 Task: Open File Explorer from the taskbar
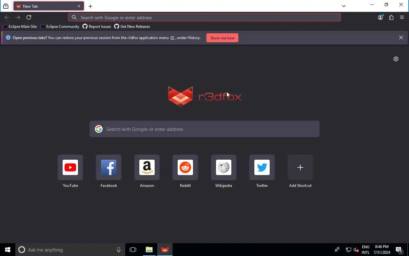pos(149,250)
